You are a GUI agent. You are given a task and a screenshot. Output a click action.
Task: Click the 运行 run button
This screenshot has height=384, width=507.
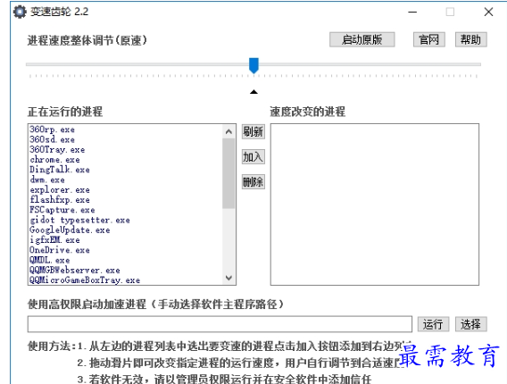coord(433,324)
